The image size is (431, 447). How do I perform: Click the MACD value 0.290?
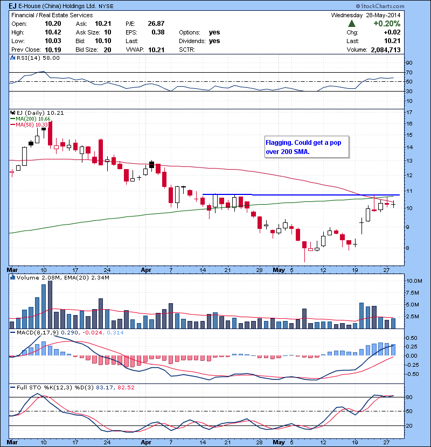(71, 332)
